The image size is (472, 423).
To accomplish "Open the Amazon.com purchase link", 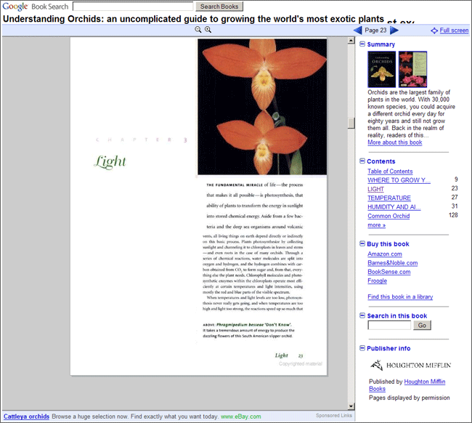I will click(x=385, y=254).
